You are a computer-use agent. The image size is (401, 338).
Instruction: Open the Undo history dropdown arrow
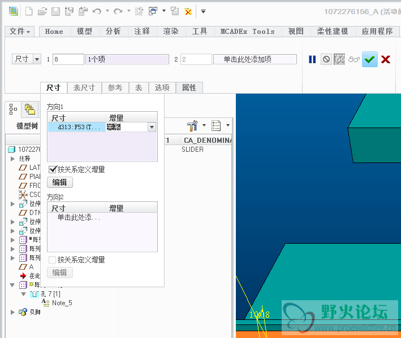tap(107, 11)
